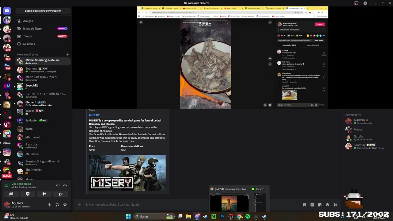Select AQUINO in the members list
Viewport: 393px width, 221px height.
[367, 121]
